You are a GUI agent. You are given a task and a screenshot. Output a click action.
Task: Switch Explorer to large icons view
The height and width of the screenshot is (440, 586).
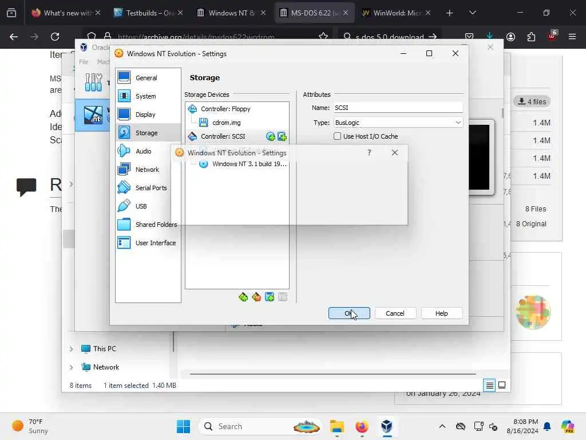(502, 385)
